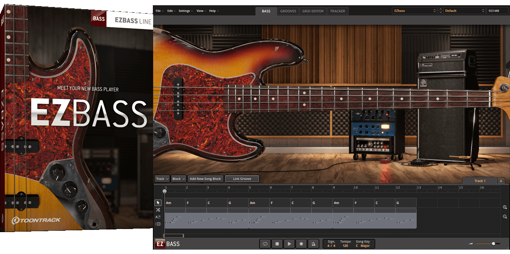Stop playback with the stop button
The image size is (510, 254).
pos(277,244)
